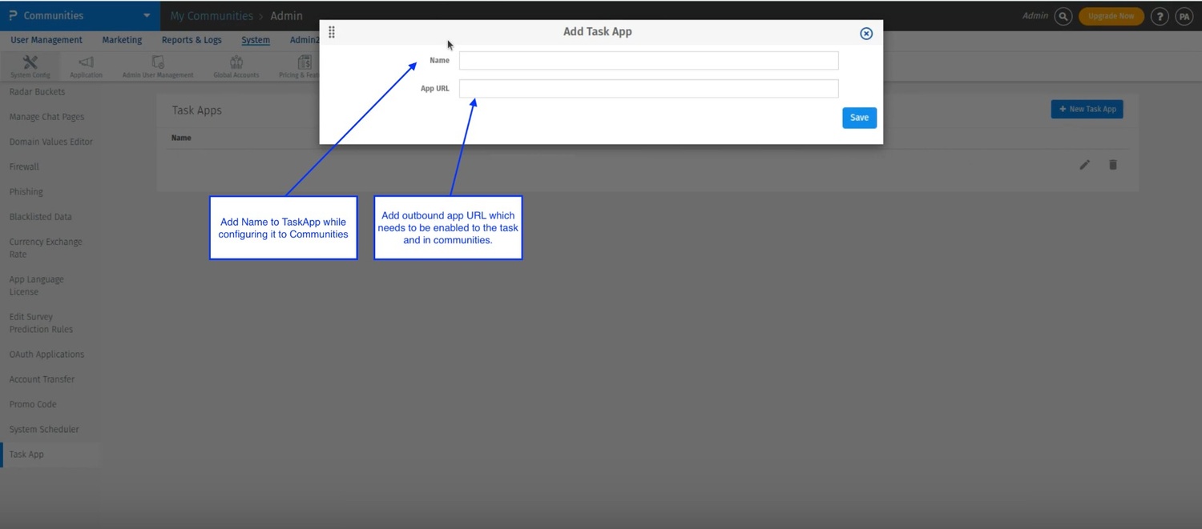The image size is (1202, 529).
Task: Click the Save button in the dialog
Action: [x=859, y=118]
